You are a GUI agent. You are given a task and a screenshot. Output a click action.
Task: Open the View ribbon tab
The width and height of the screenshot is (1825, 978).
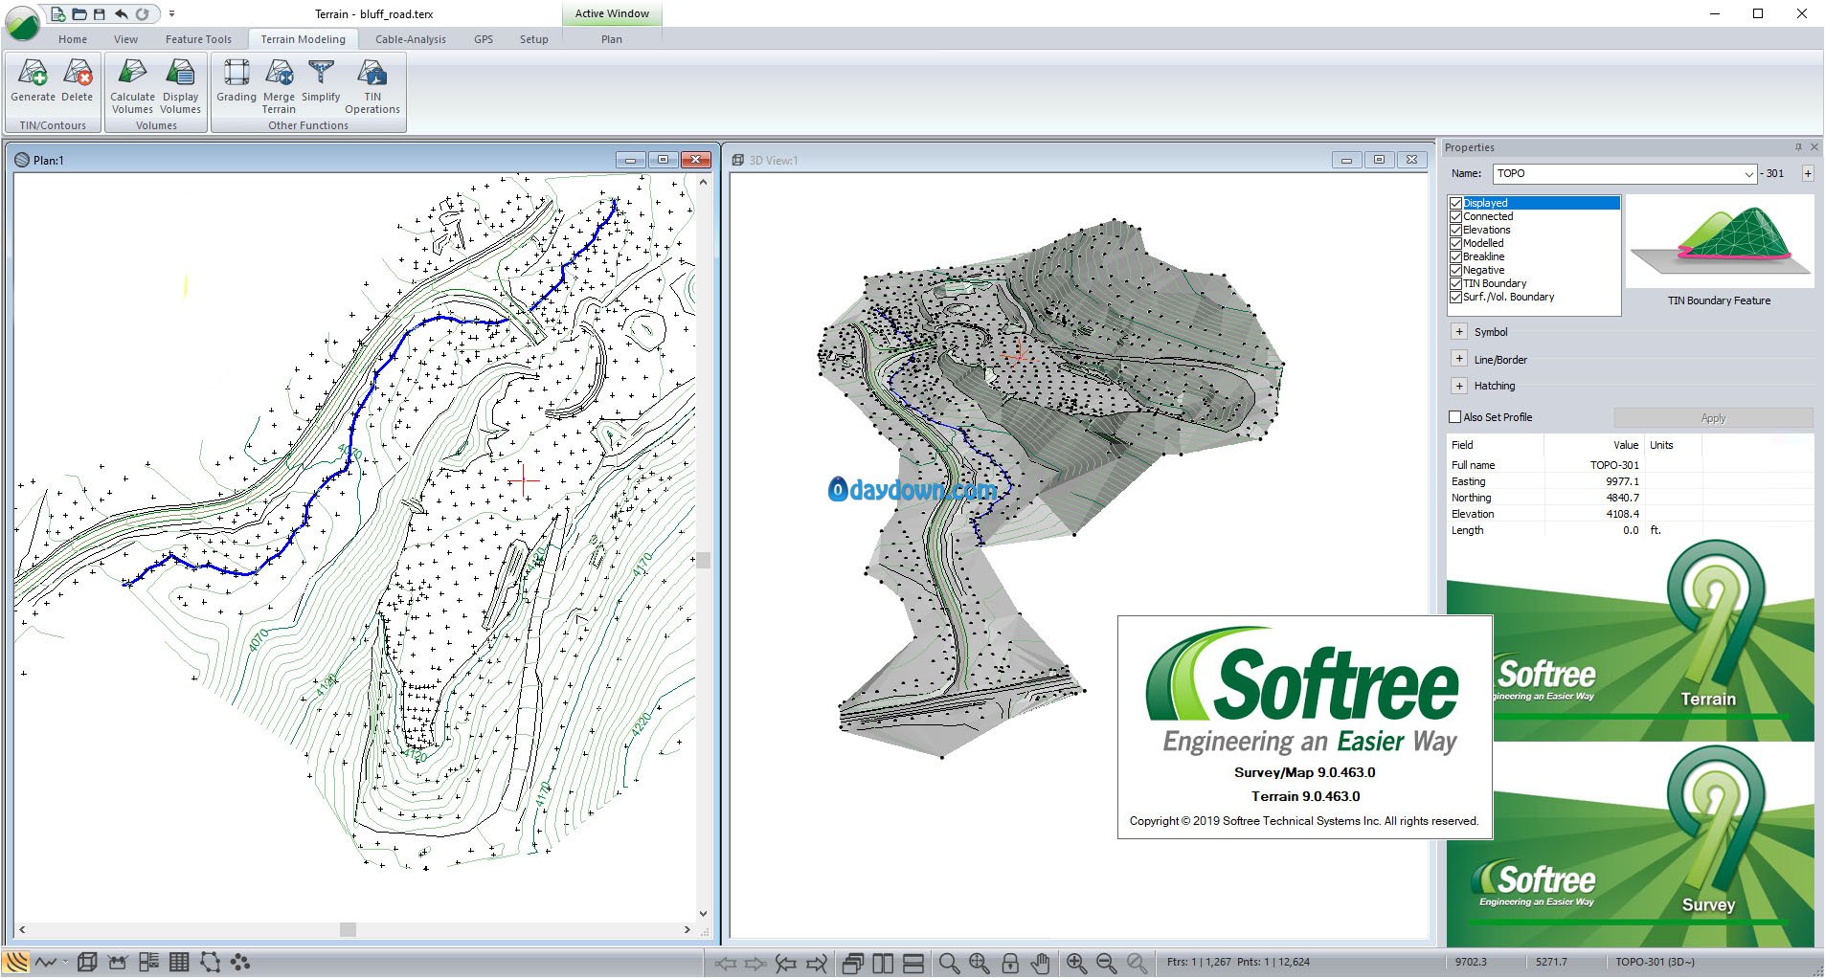click(x=125, y=39)
